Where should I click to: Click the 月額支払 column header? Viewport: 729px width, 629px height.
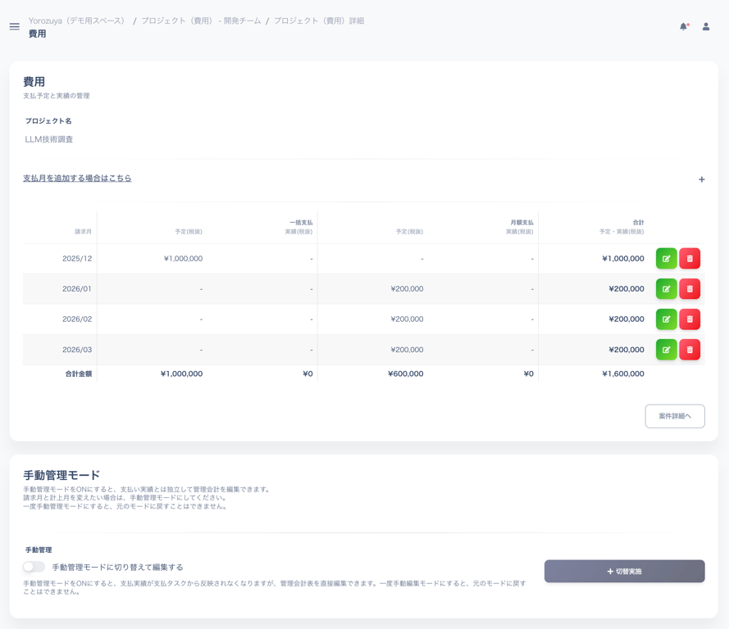click(x=522, y=223)
